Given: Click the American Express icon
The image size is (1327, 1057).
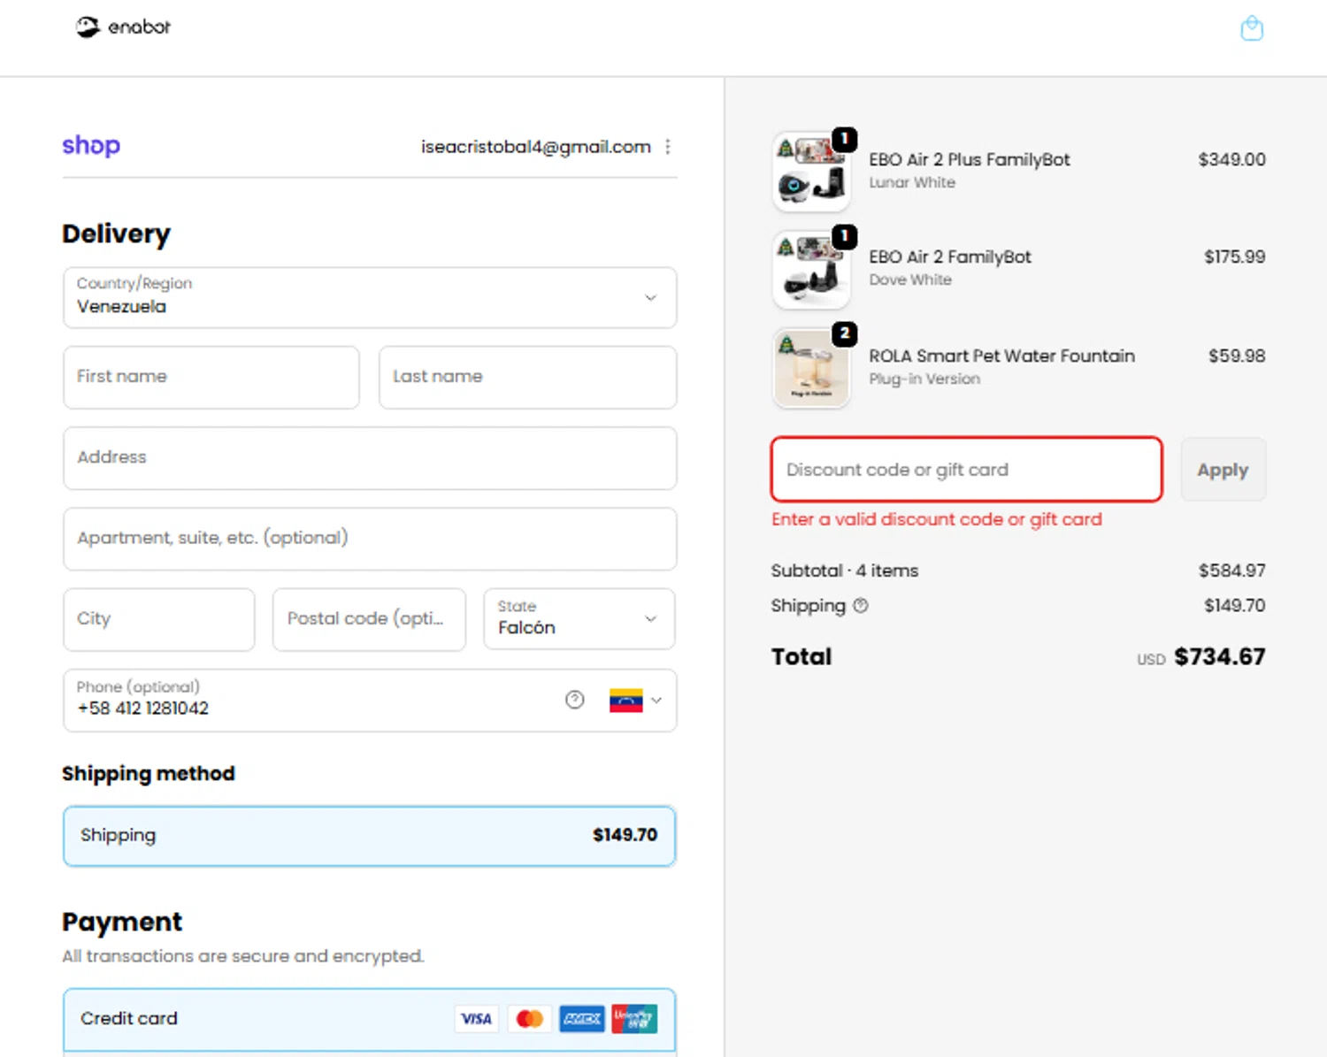Looking at the screenshot, I should pos(581,1019).
